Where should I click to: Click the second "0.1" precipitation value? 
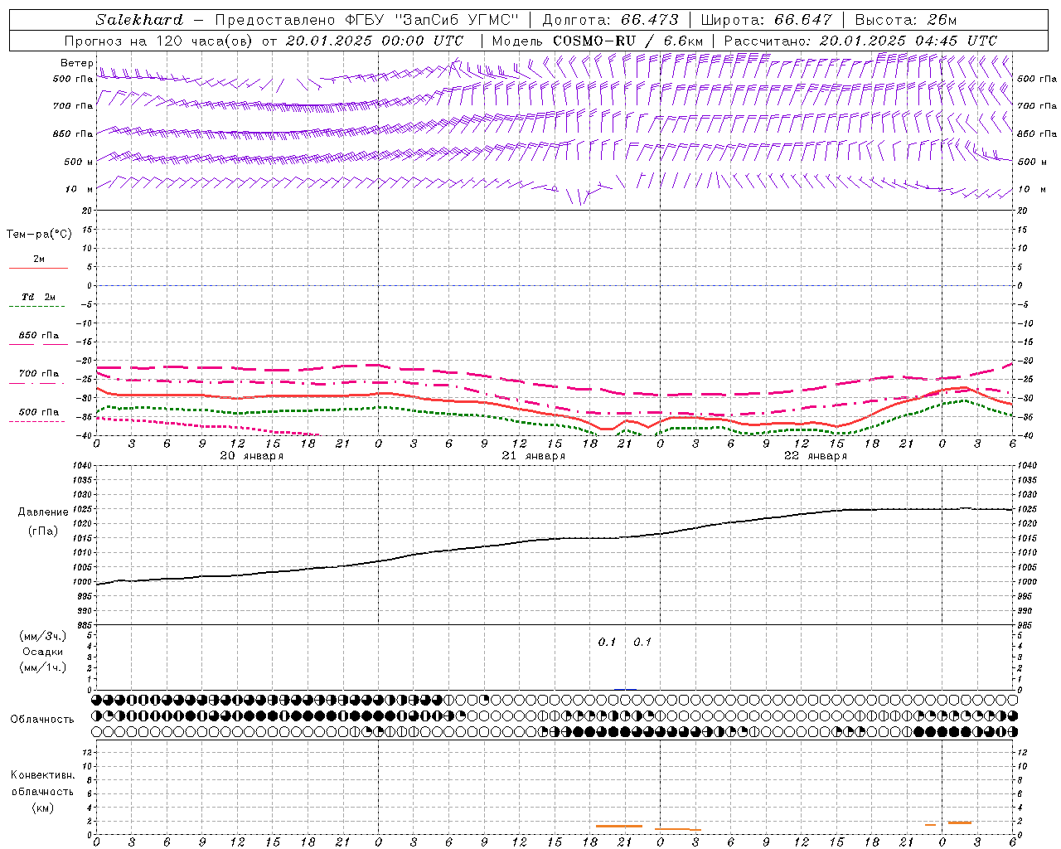(642, 642)
